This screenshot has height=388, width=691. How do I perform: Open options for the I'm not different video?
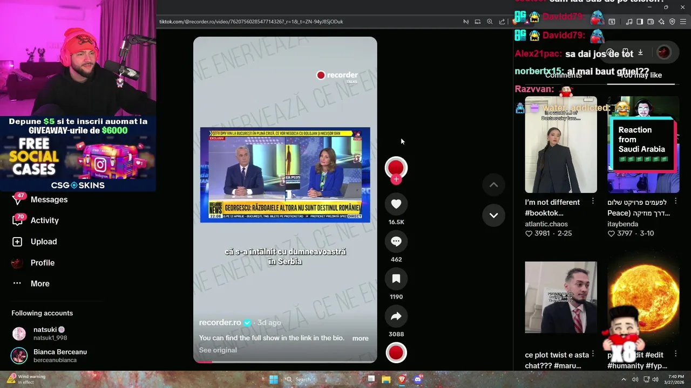[x=593, y=201]
